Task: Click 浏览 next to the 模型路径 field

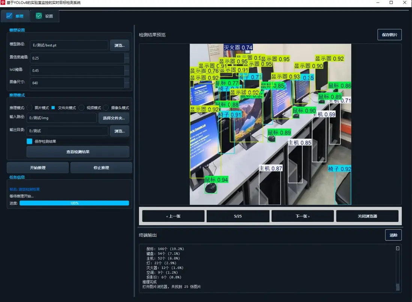Action: pyautogui.click(x=119, y=45)
